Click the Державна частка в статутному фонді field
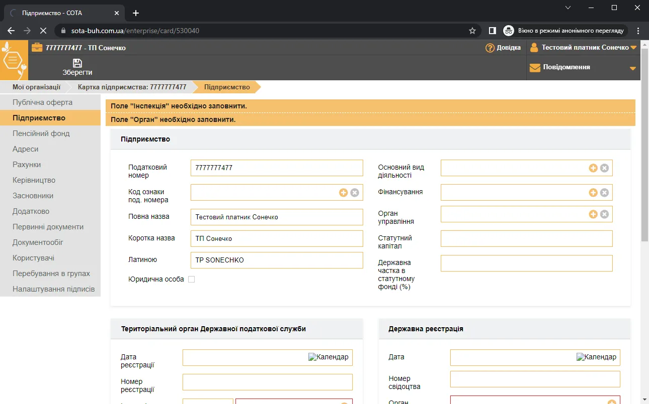 (x=527, y=263)
